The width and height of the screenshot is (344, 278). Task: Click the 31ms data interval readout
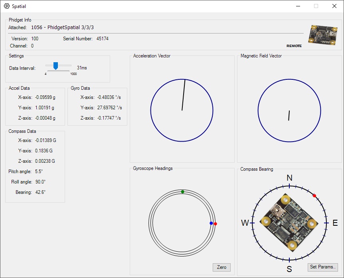pyautogui.click(x=82, y=68)
